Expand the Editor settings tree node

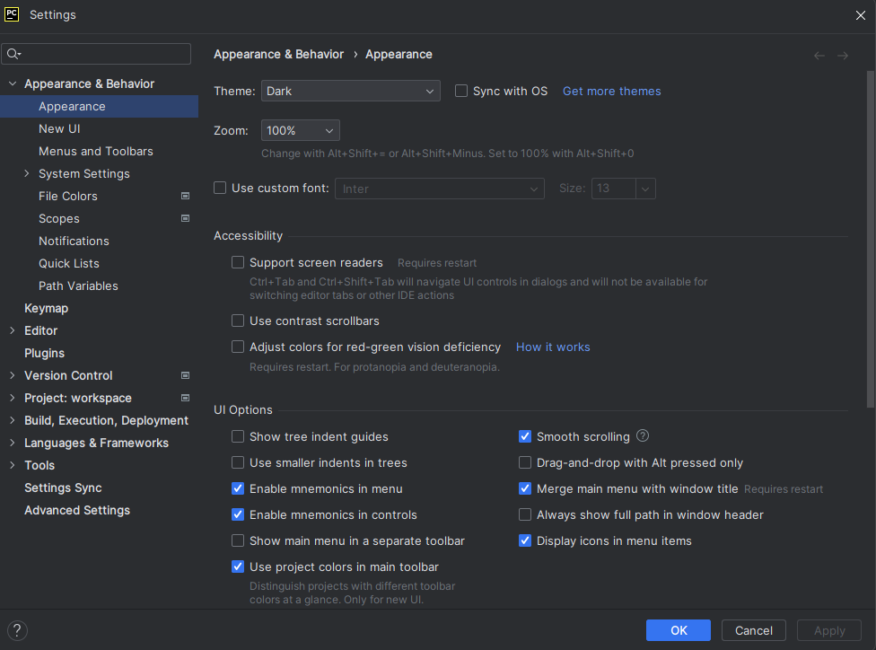13,331
